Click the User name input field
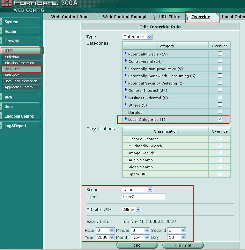Screen dimensions: 245x250 pos(144,197)
